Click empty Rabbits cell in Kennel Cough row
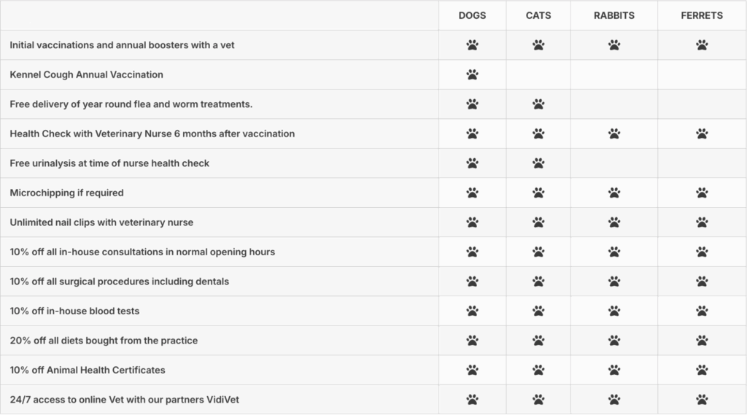The image size is (747, 415). tap(614, 74)
